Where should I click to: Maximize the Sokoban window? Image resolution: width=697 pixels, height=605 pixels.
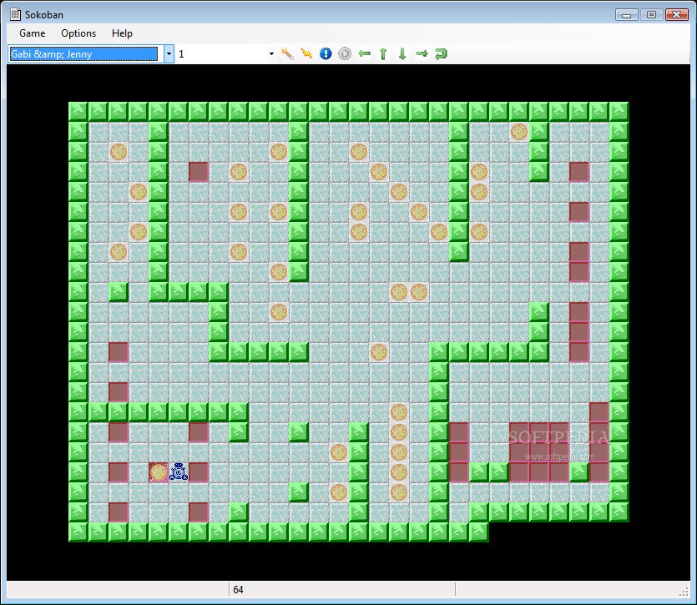coord(652,15)
